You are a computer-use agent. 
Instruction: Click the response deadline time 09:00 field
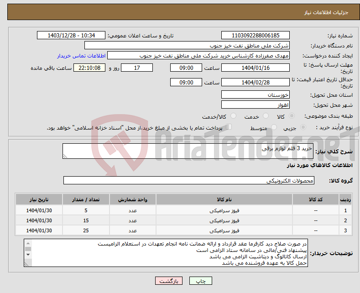[186, 68]
